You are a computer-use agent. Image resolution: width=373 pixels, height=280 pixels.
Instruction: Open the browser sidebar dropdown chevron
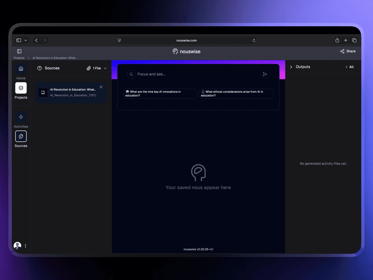pos(26,40)
